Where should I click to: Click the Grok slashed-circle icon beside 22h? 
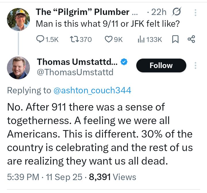[x=177, y=11]
